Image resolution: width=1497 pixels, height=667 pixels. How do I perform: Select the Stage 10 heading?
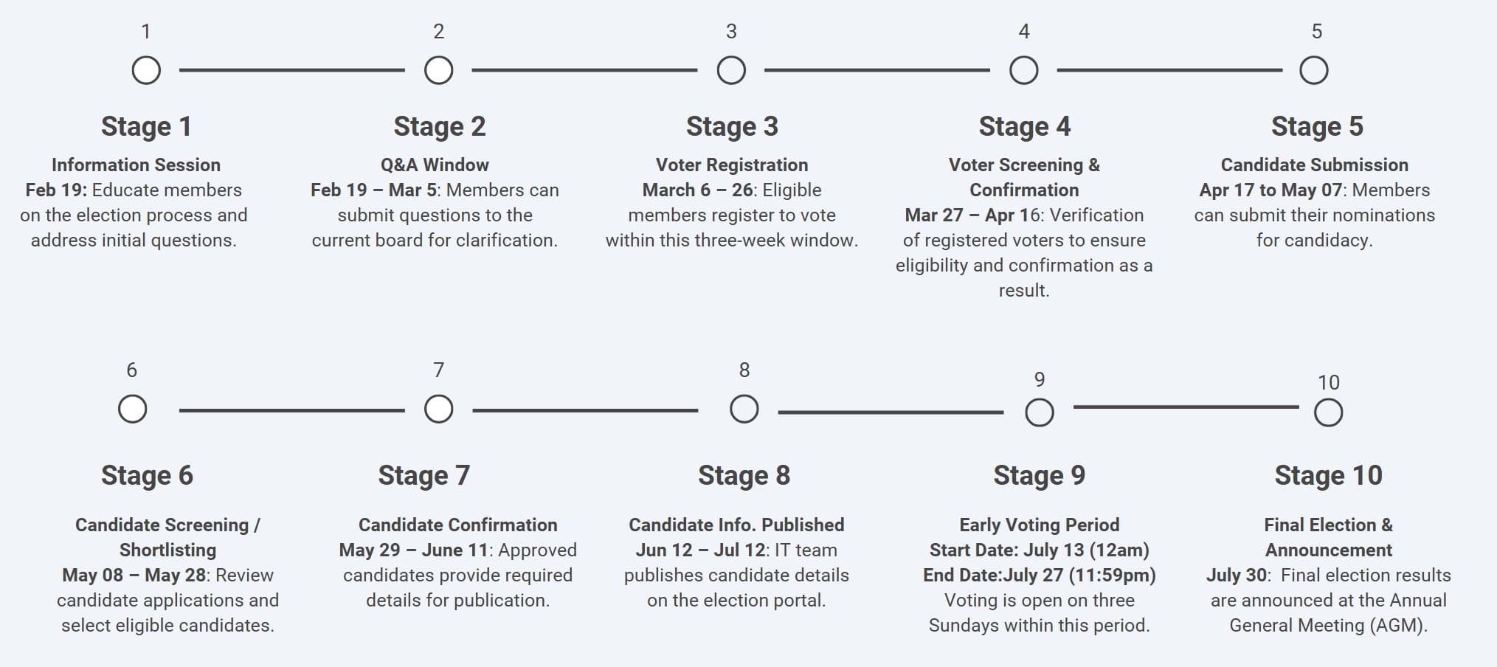(x=1328, y=475)
